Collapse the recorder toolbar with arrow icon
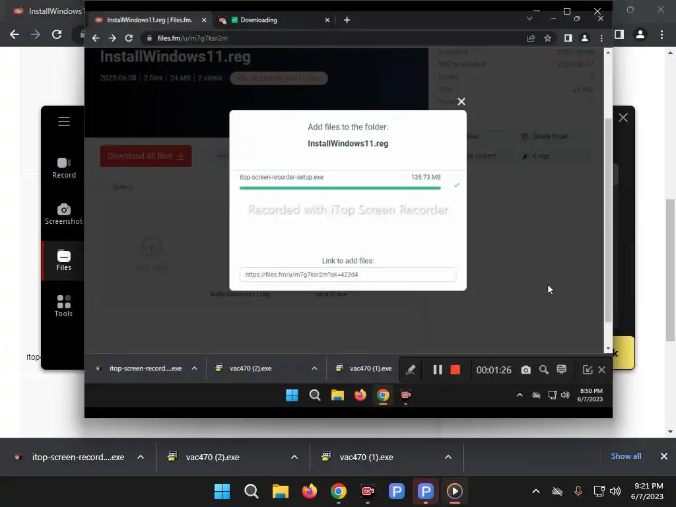Screen dimensions: 676x507 [x=587, y=370]
